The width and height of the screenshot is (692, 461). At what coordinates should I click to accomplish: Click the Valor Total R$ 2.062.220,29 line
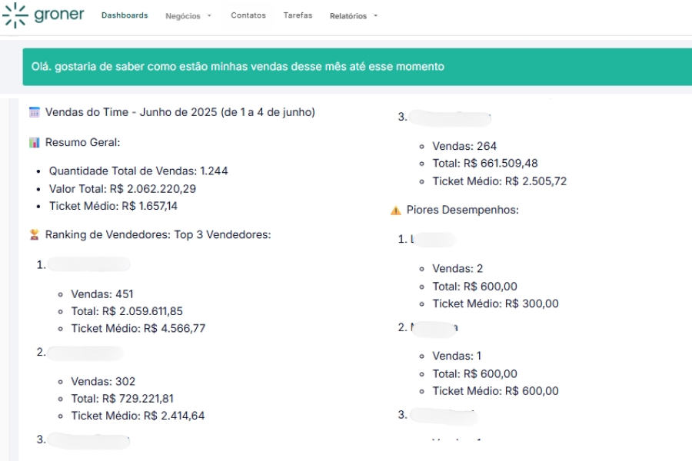click(122, 188)
